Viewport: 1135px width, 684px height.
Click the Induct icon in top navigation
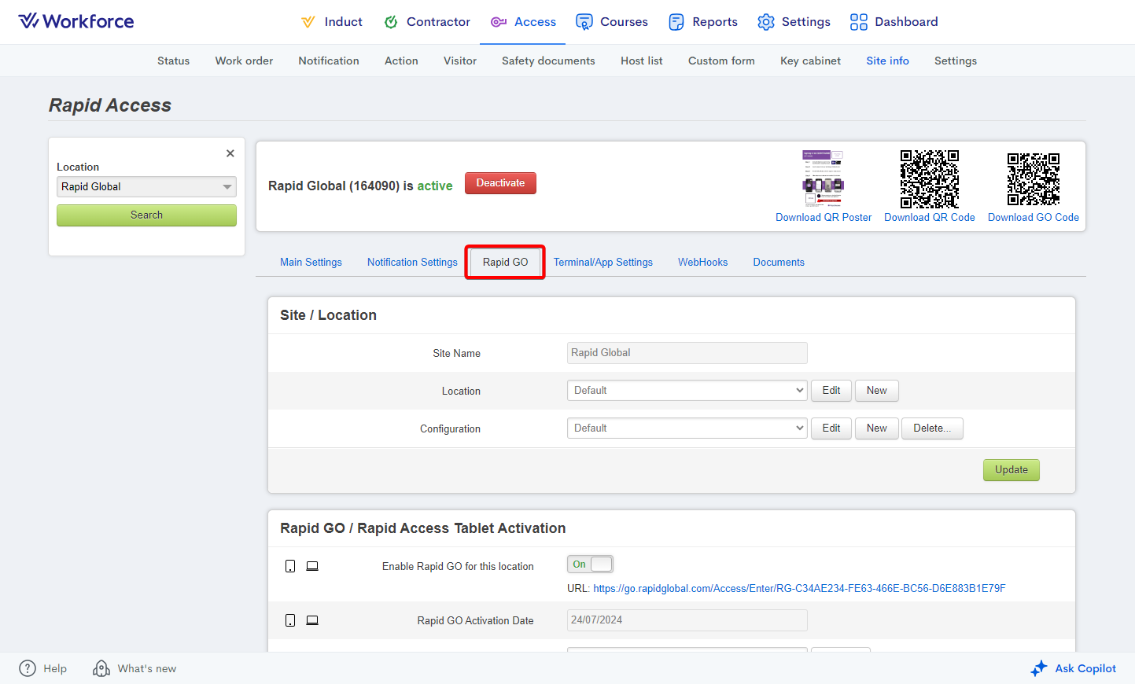click(308, 22)
